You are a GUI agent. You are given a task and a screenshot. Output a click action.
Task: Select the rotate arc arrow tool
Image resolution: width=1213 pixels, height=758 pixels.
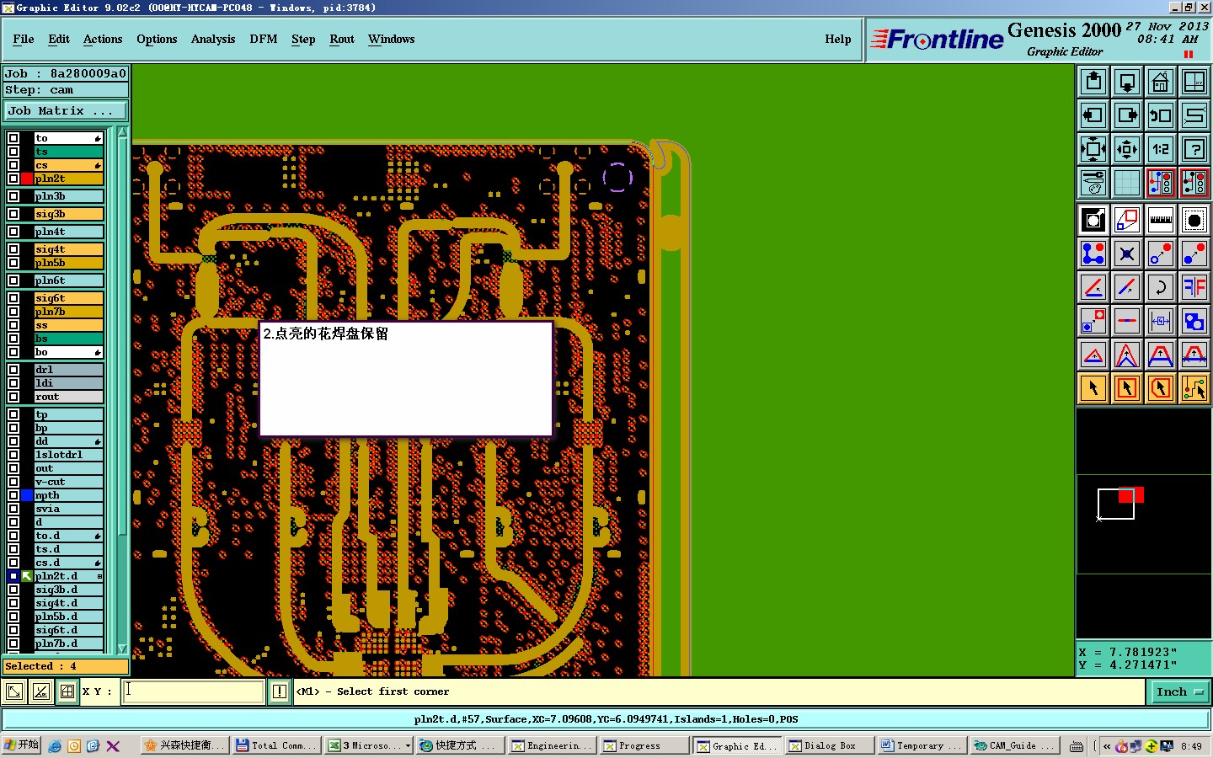tap(1161, 287)
